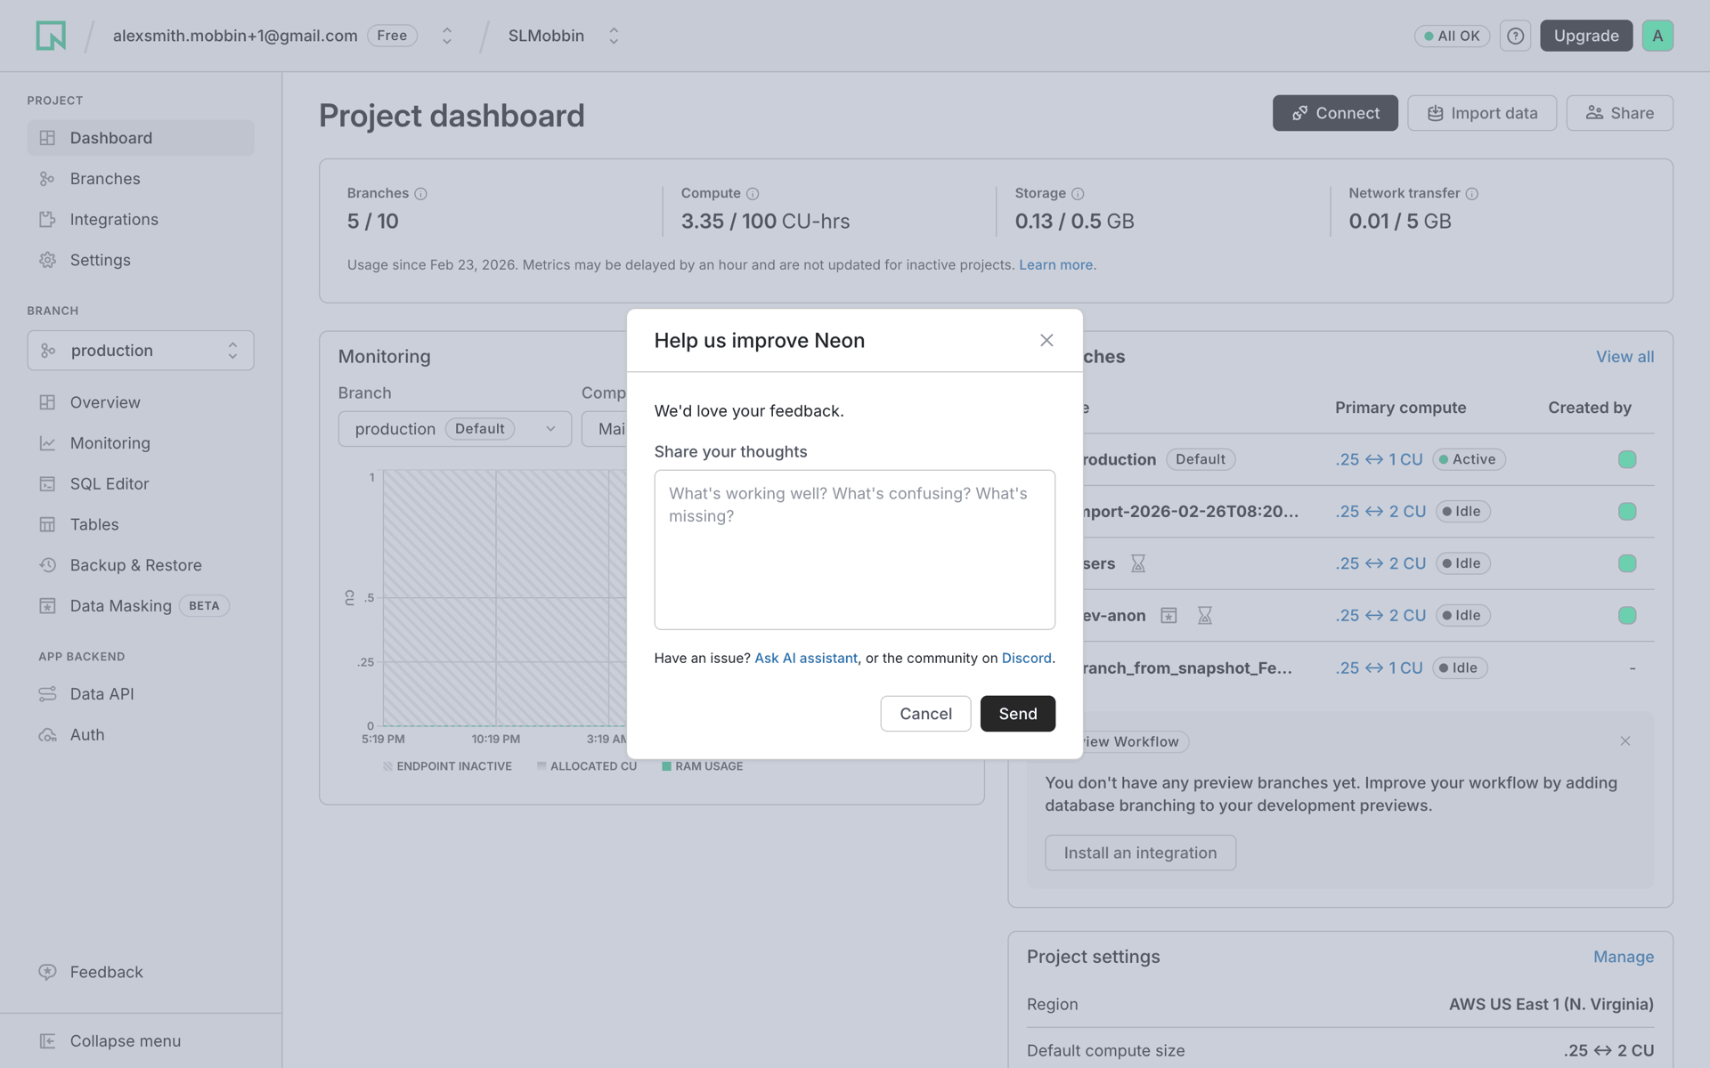The image size is (1710, 1068).
Task: Open the Compute dropdown in Monitoring
Action: [x=605, y=429]
